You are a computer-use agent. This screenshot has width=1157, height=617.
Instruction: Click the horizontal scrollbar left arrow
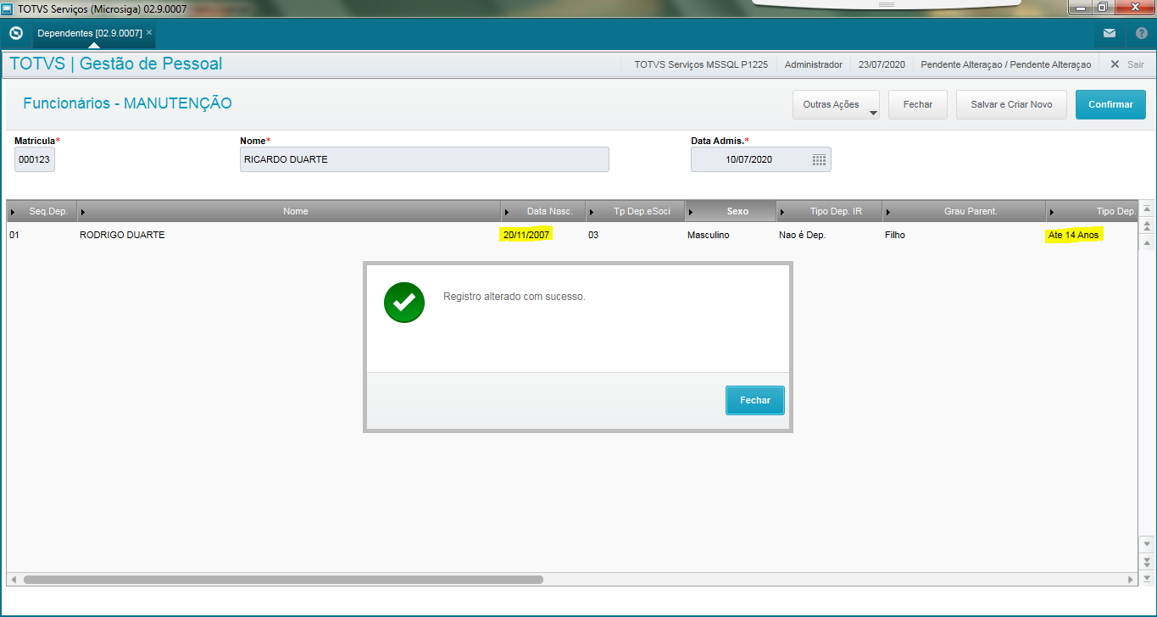click(13, 580)
